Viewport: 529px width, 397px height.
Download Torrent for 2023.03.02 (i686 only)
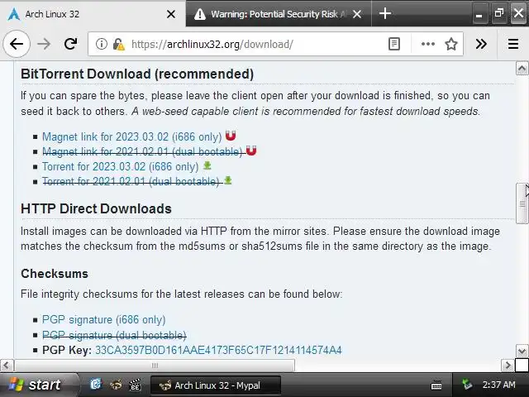tap(121, 166)
